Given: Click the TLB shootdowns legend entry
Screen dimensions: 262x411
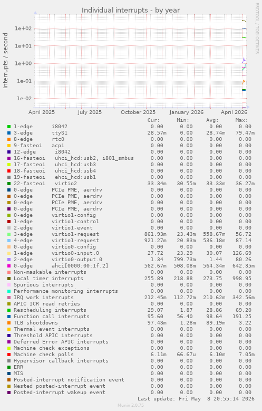Looking at the screenshot, I should click(36, 323).
